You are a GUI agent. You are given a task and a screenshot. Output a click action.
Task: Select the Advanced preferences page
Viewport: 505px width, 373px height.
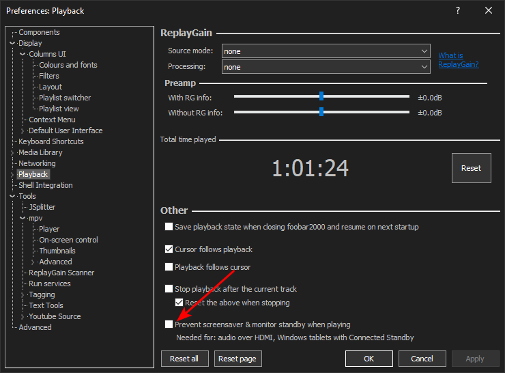pyautogui.click(x=35, y=327)
